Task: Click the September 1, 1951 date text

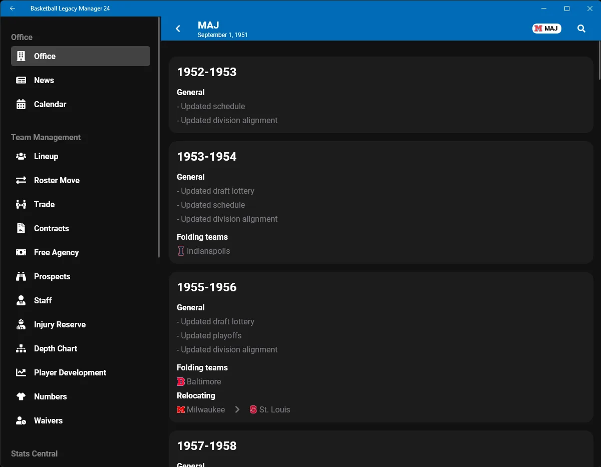Action: click(222, 35)
